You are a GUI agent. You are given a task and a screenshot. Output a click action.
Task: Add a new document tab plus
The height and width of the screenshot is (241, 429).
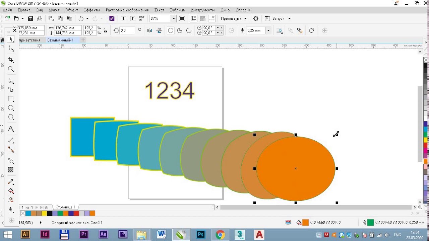(83, 40)
